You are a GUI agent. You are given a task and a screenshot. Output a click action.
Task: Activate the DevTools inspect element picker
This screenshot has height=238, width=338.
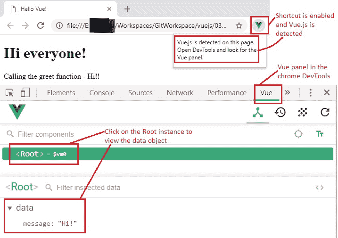point(9,93)
